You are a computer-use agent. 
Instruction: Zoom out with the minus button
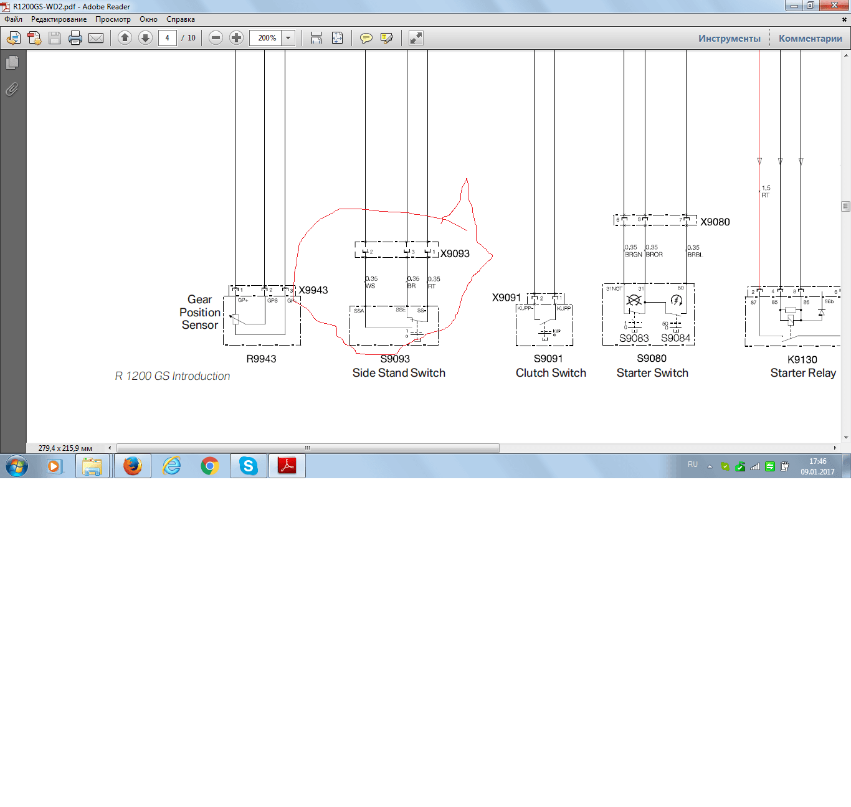coord(216,38)
